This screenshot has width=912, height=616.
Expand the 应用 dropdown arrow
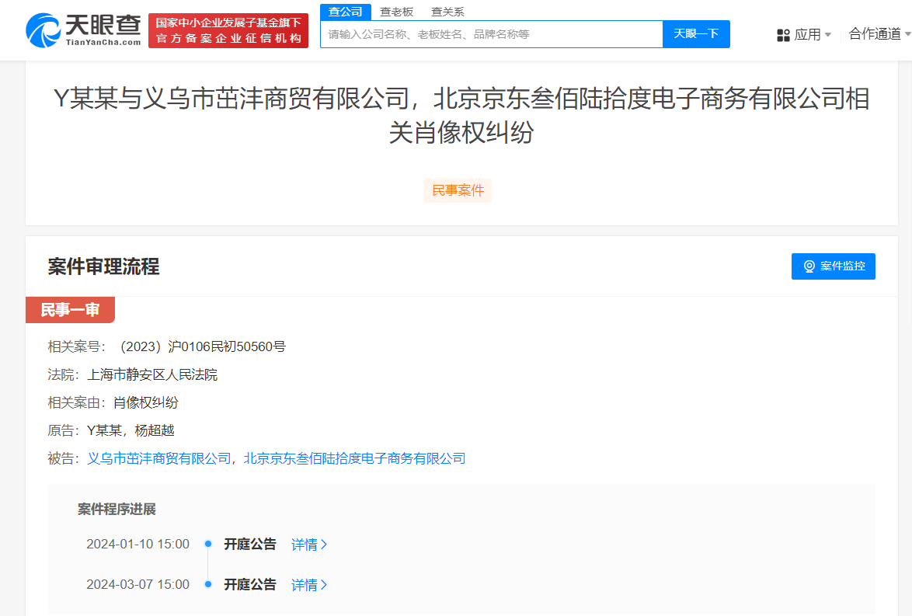[x=828, y=35]
